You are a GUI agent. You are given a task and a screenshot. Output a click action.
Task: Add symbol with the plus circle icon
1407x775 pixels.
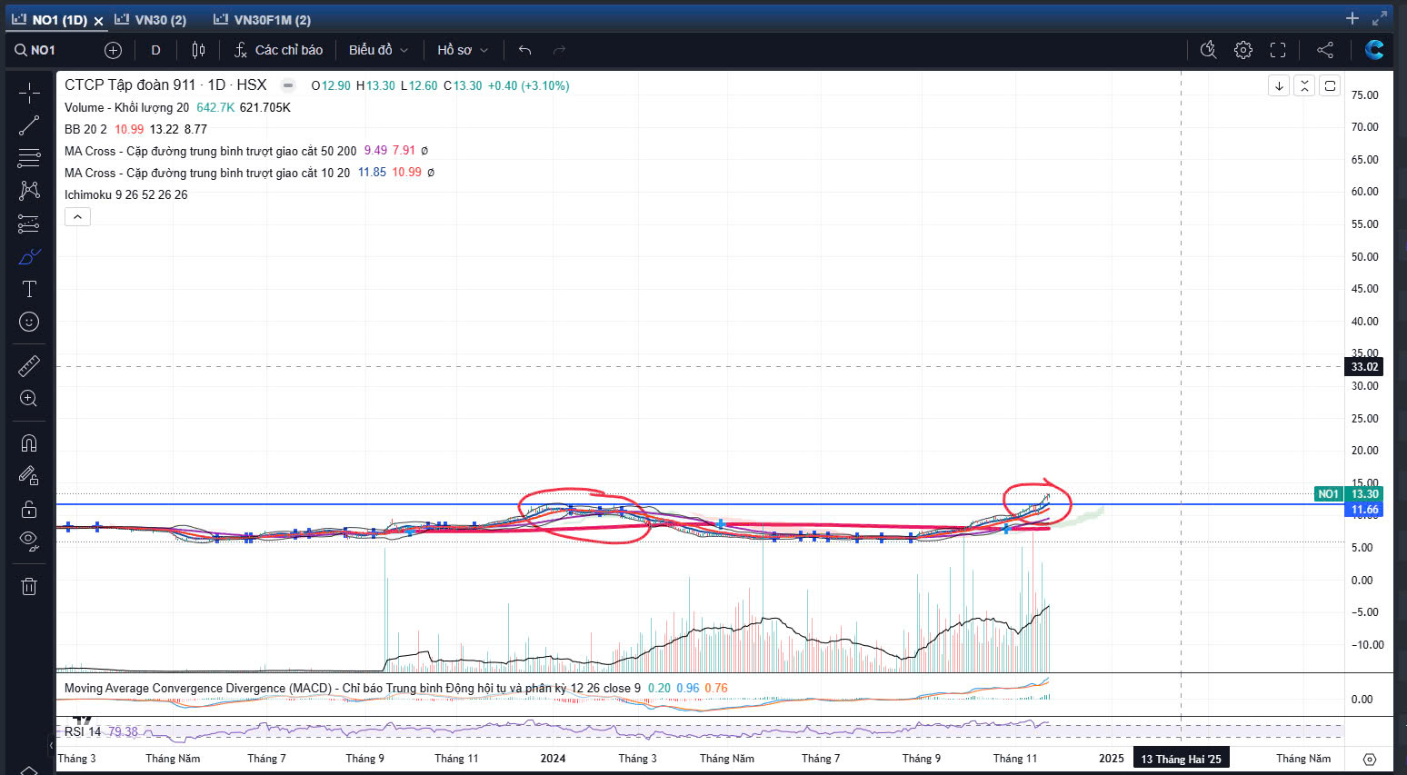coord(113,50)
